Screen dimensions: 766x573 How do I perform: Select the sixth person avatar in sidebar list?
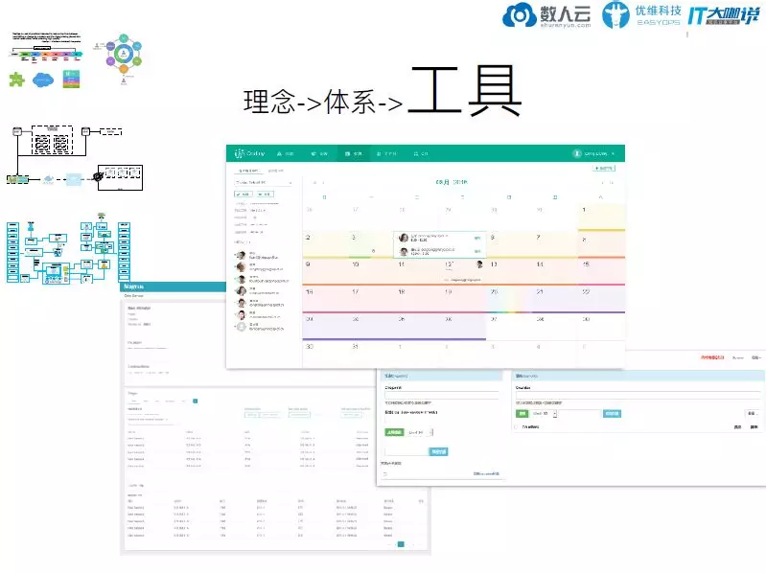click(x=241, y=315)
